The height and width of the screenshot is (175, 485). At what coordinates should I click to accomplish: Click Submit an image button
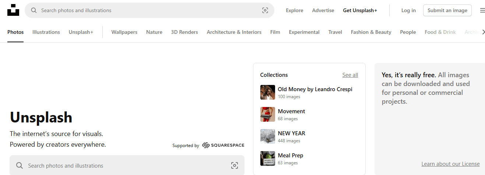tap(447, 10)
